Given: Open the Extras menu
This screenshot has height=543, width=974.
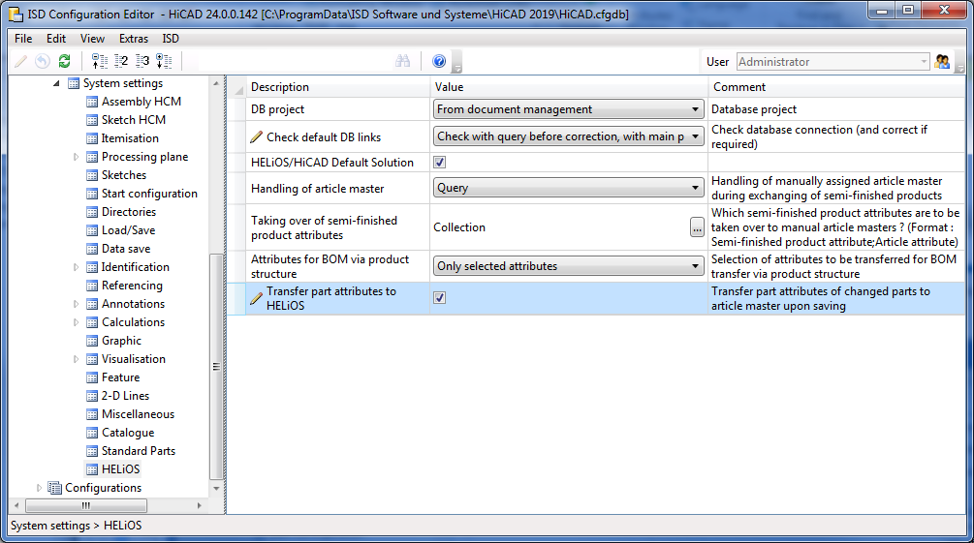Looking at the screenshot, I should (134, 39).
